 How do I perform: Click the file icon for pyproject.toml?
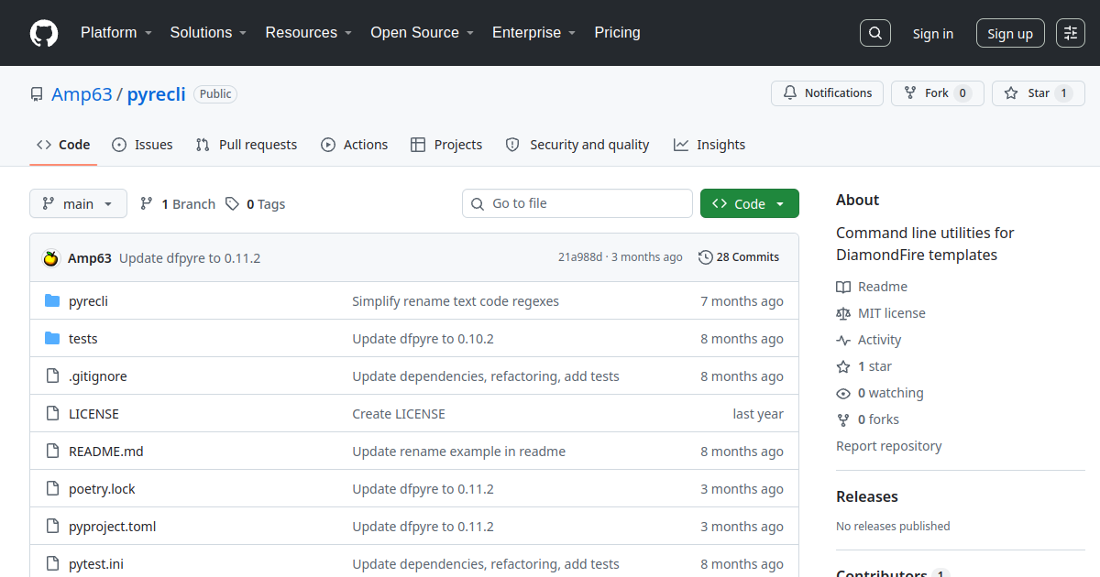pyautogui.click(x=52, y=527)
